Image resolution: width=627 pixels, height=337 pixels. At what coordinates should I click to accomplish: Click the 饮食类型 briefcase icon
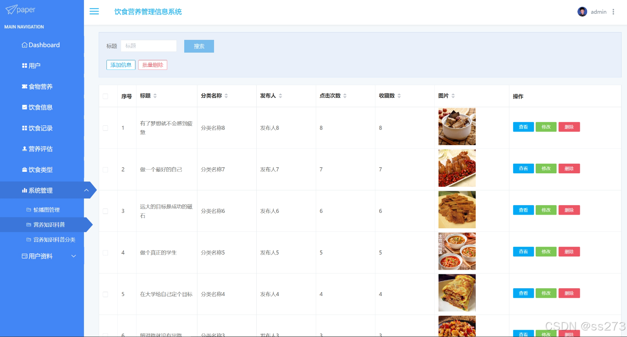(x=24, y=169)
